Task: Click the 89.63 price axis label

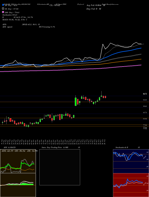Action: [145, 106]
